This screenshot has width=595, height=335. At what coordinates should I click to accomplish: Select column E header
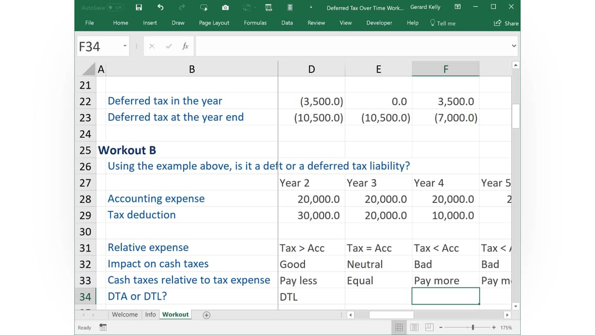(378, 69)
